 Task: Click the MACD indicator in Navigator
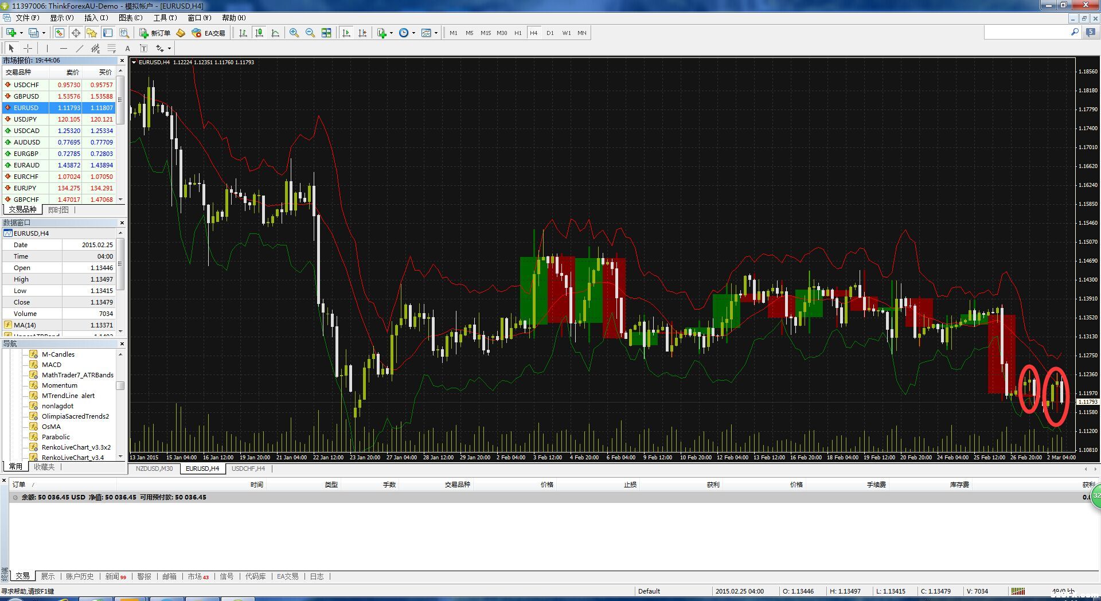(52, 365)
